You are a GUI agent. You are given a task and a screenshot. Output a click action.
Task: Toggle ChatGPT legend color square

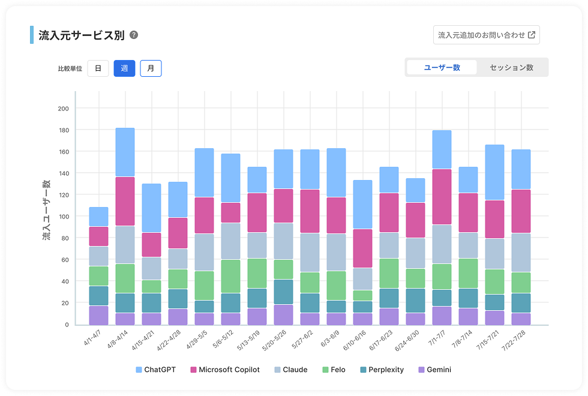click(x=139, y=370)
